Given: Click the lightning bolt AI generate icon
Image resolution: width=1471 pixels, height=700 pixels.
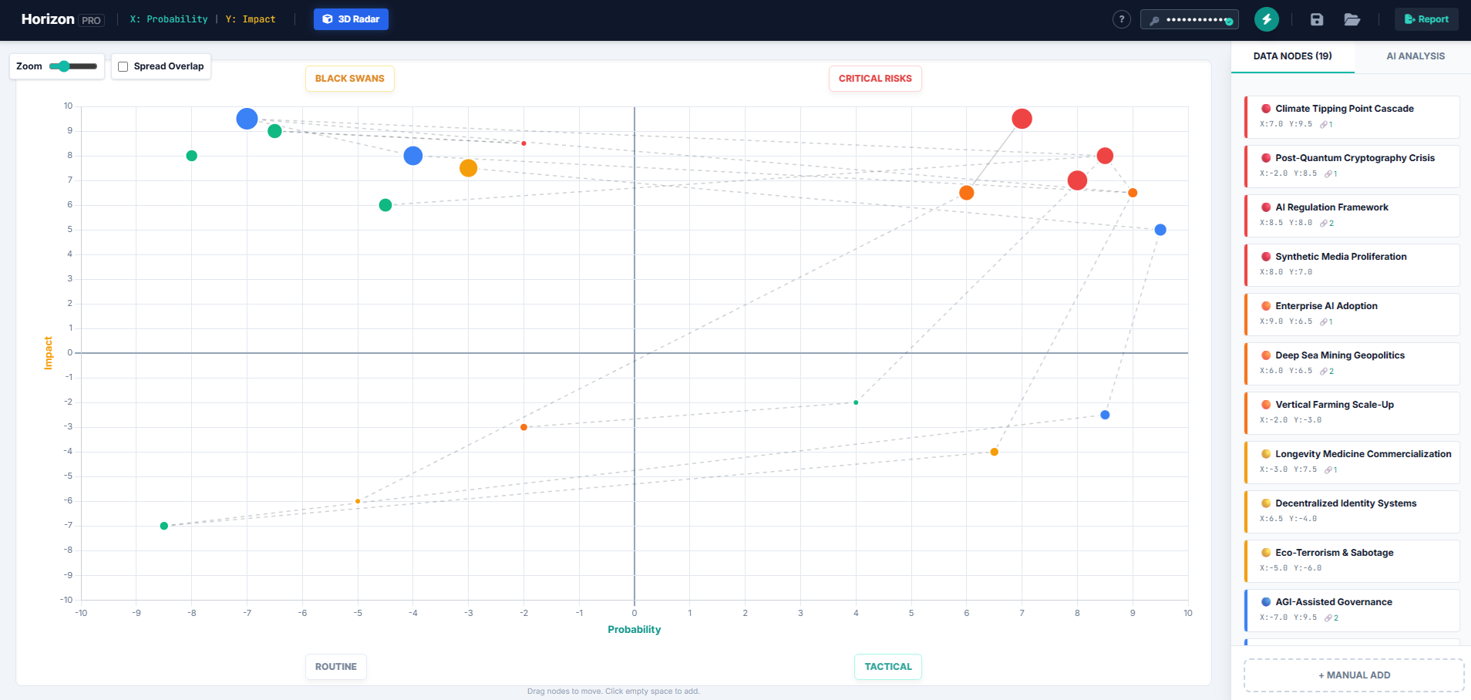Looking at the screenshot, I should pos(1266,19).
